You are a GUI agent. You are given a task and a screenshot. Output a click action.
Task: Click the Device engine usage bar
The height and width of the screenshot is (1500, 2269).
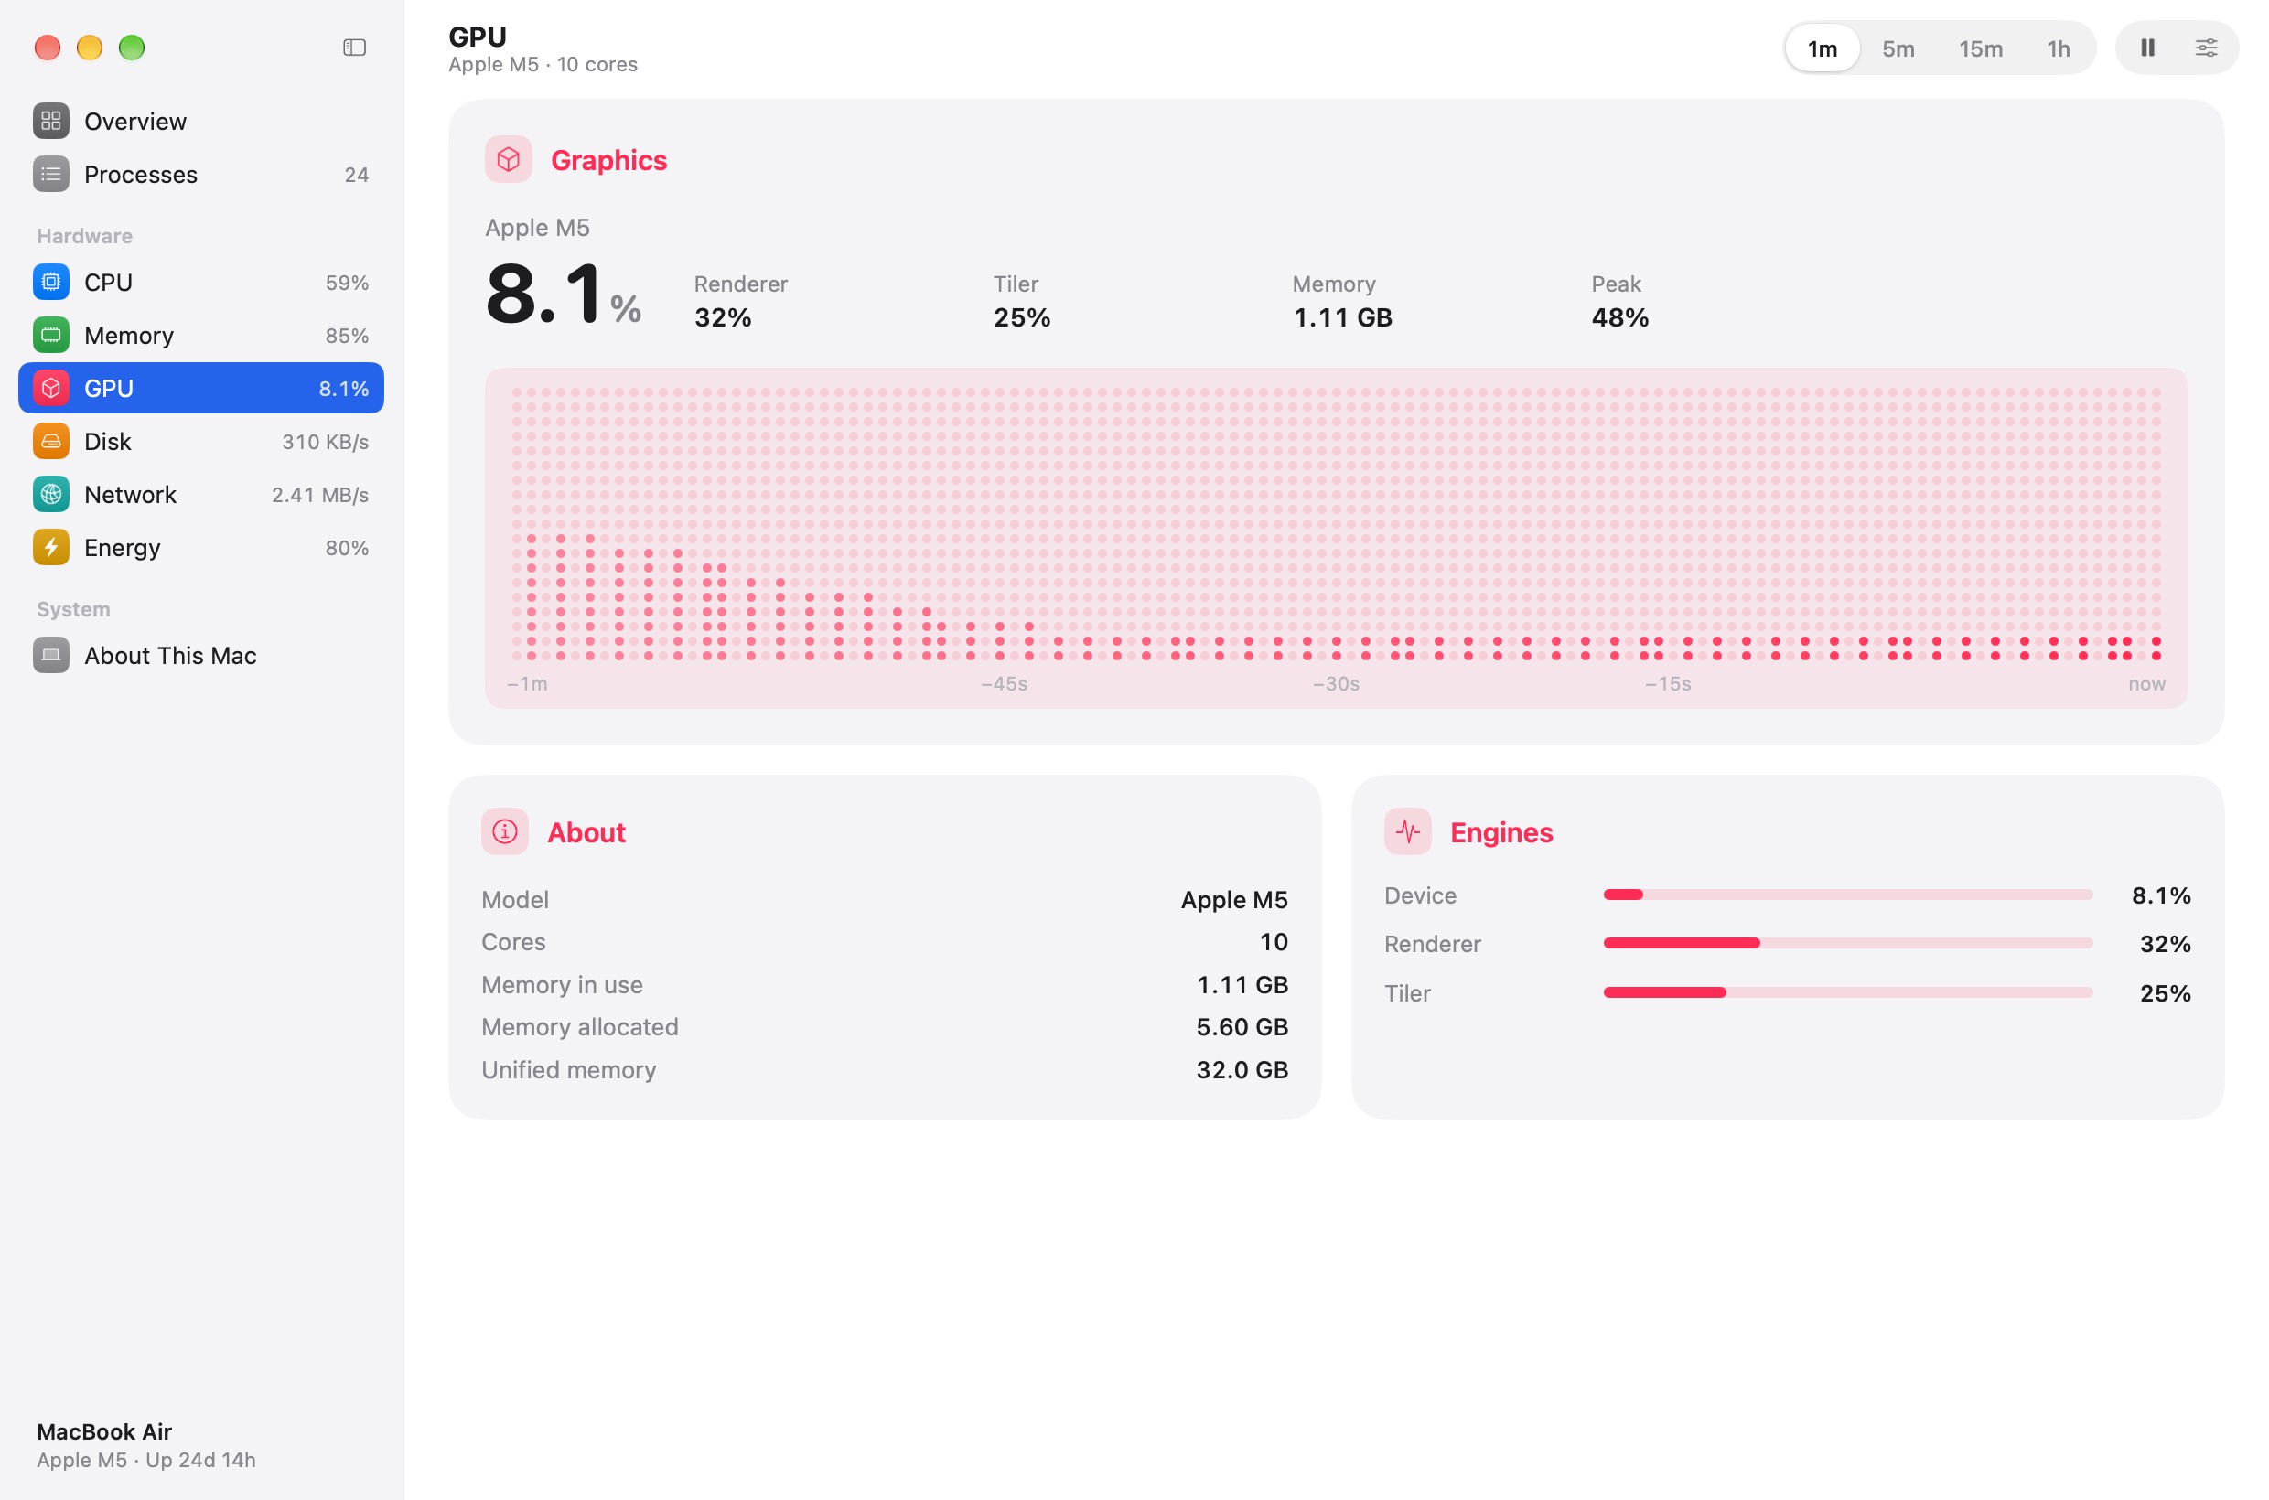pyautogui.click(x=1847, y=895)
